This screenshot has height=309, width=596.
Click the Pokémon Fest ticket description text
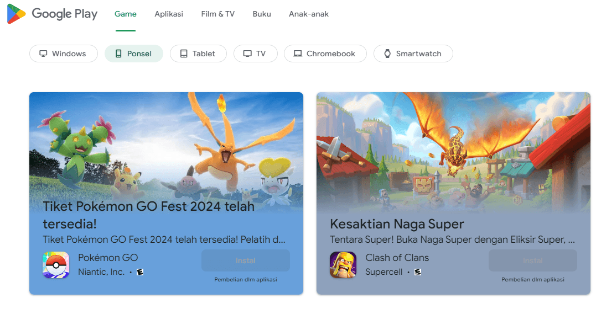coord(164,239)
